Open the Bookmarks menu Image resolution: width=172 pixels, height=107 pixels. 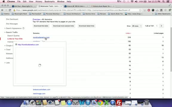[50, 1]
